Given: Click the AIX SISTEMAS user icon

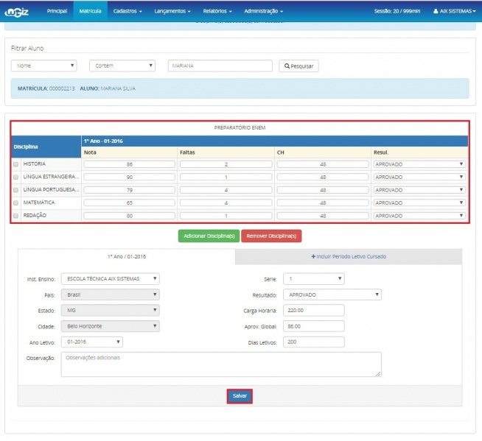Looking at the screenshot, I should pos(436,12).
